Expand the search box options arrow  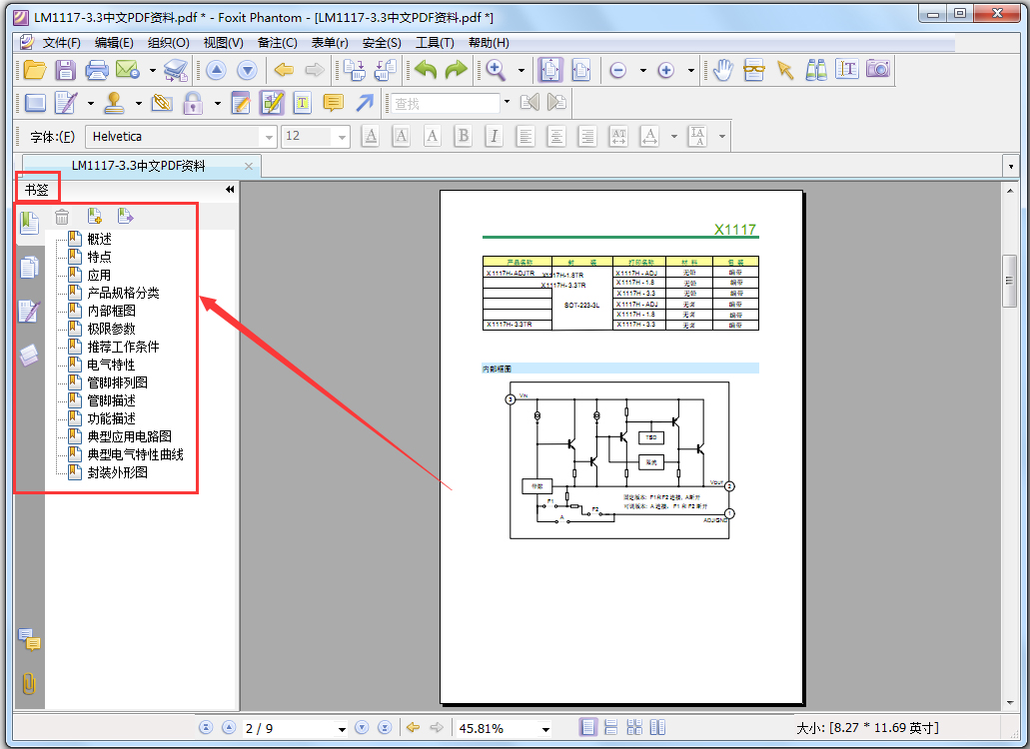click(x=507, y=102)
